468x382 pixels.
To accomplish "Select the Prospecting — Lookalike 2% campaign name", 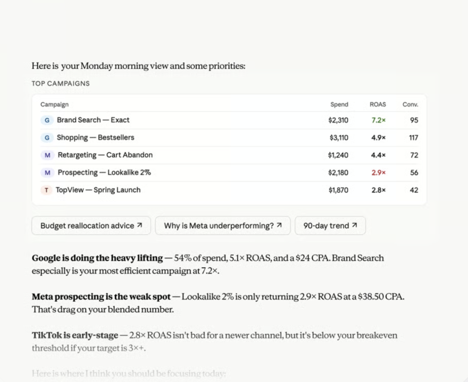I will (x=104, y=173).
